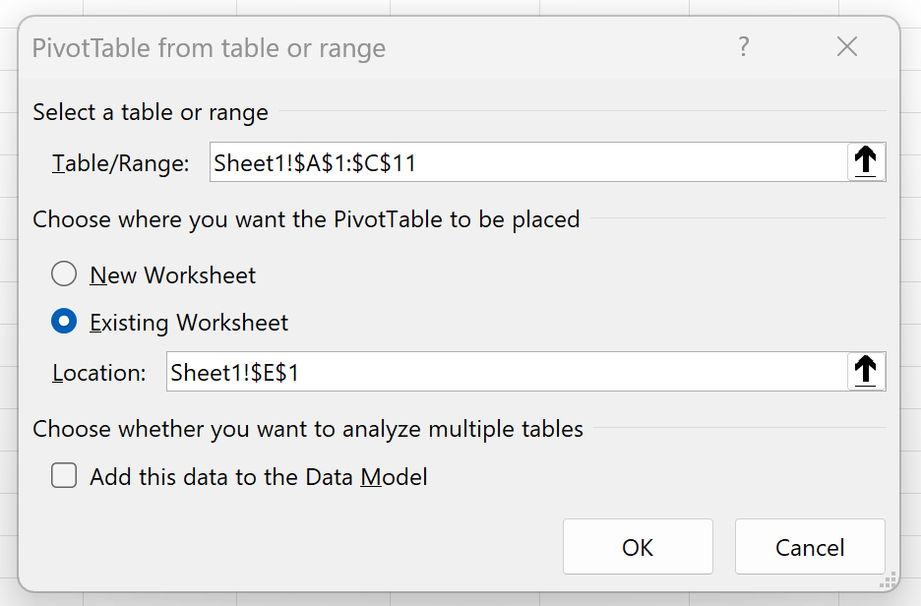921x606 pixels.
Task: Click the 'Add this data to the Data Model' text
Action: [x=259, y=477]
